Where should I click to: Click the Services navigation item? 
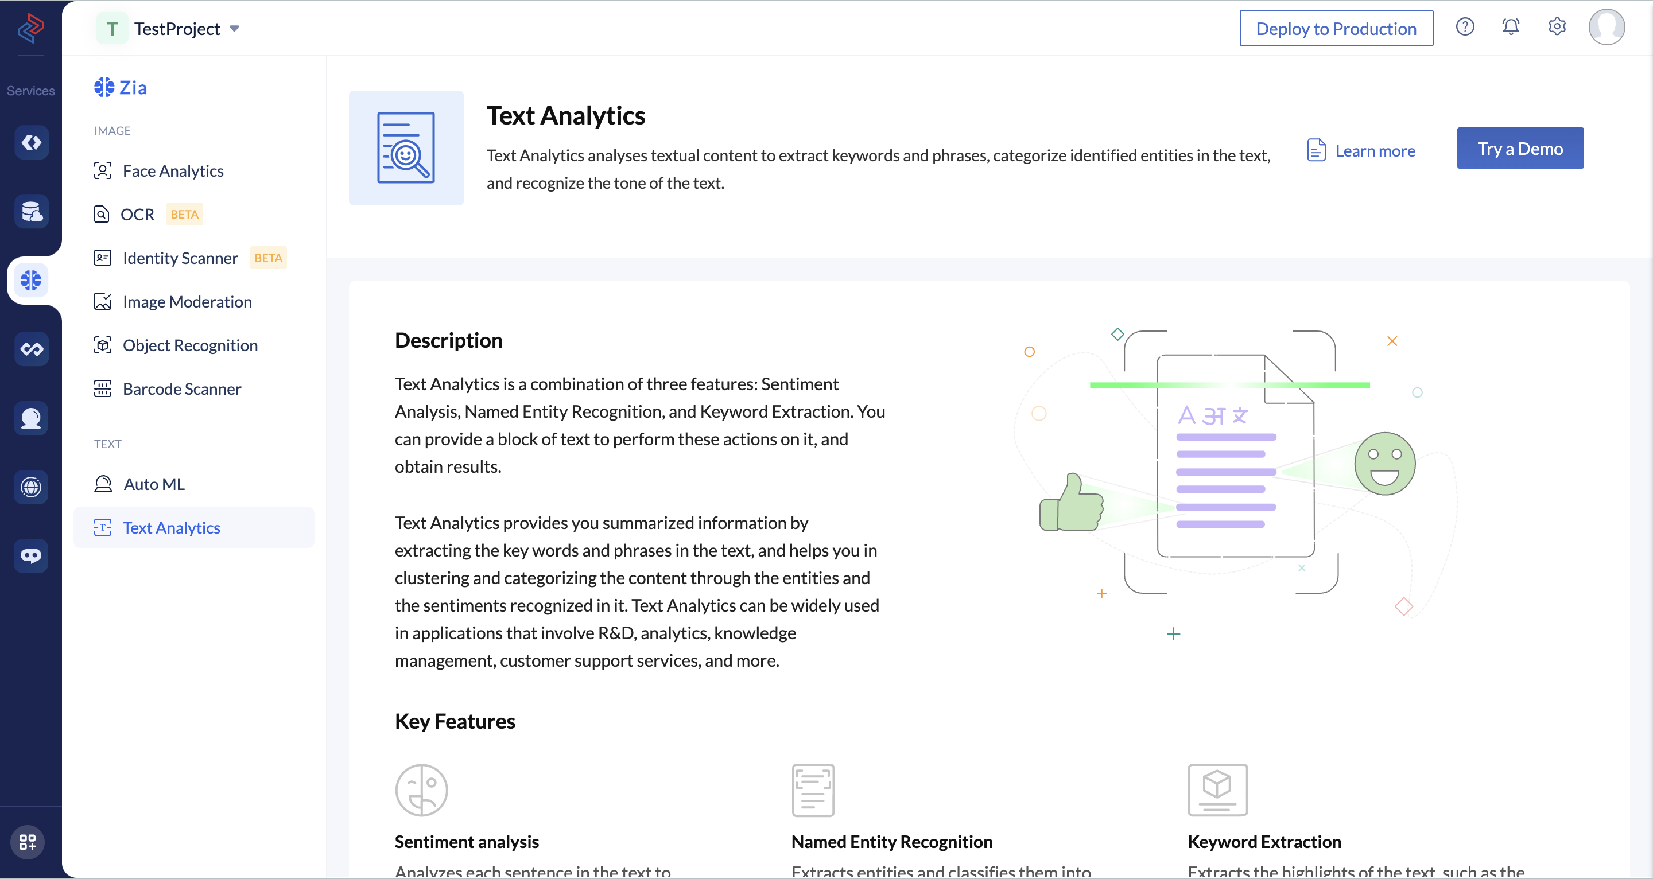30,90
